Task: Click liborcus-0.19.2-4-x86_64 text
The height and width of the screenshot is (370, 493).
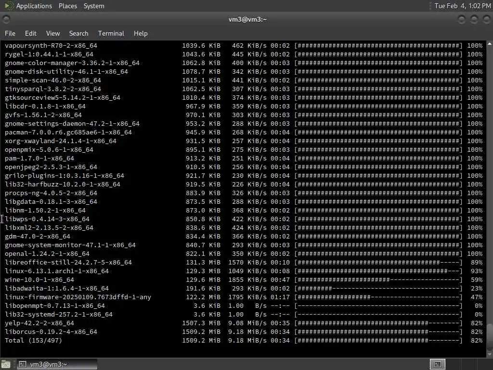Action: pyautogui.click(x=51, y=331)
